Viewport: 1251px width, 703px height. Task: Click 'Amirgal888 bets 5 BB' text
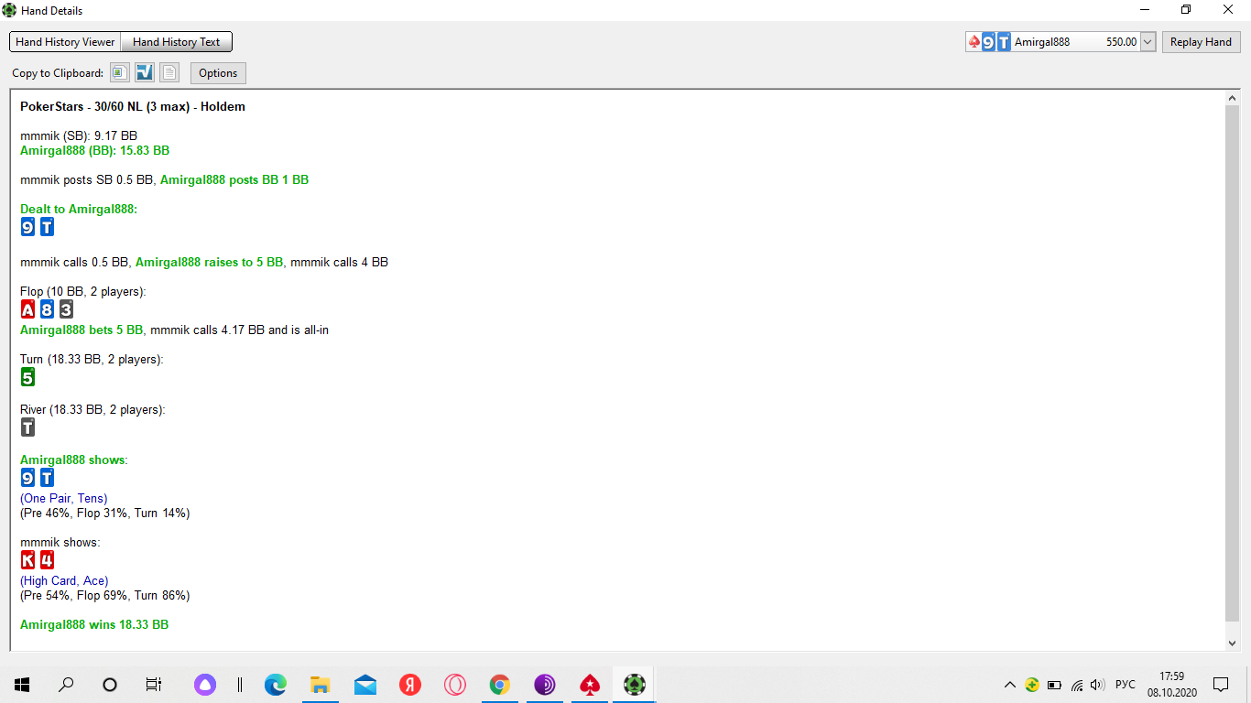tap(82, 330)
